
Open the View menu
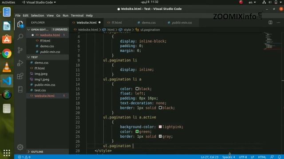pos(50,15)
